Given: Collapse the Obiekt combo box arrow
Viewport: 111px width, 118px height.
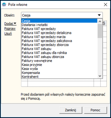Looking at the screenshot, I should (99, 15).
